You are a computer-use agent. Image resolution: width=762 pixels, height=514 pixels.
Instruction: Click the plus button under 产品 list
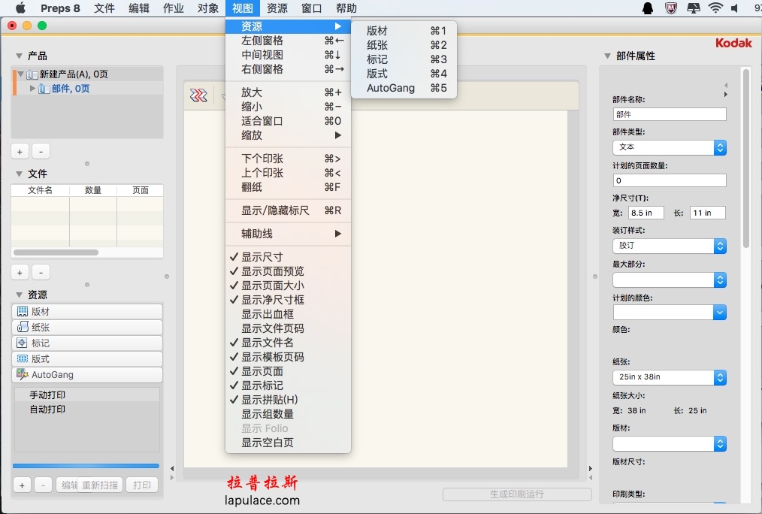20,151
